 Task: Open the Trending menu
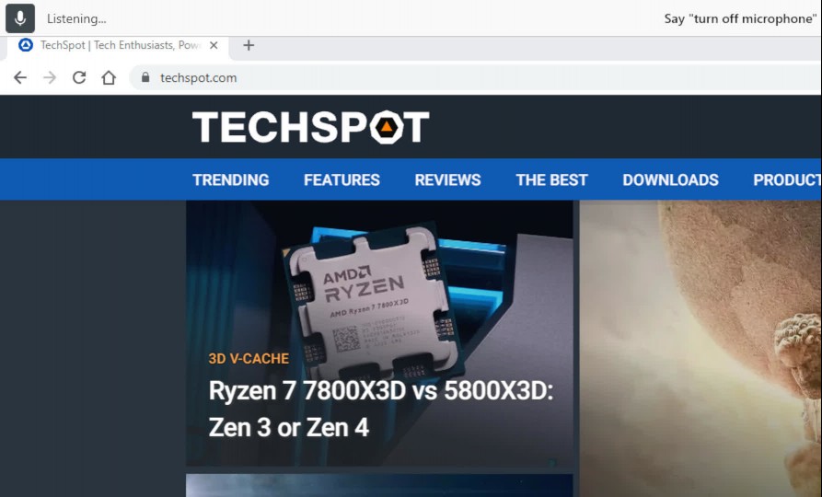pos(231,179)
